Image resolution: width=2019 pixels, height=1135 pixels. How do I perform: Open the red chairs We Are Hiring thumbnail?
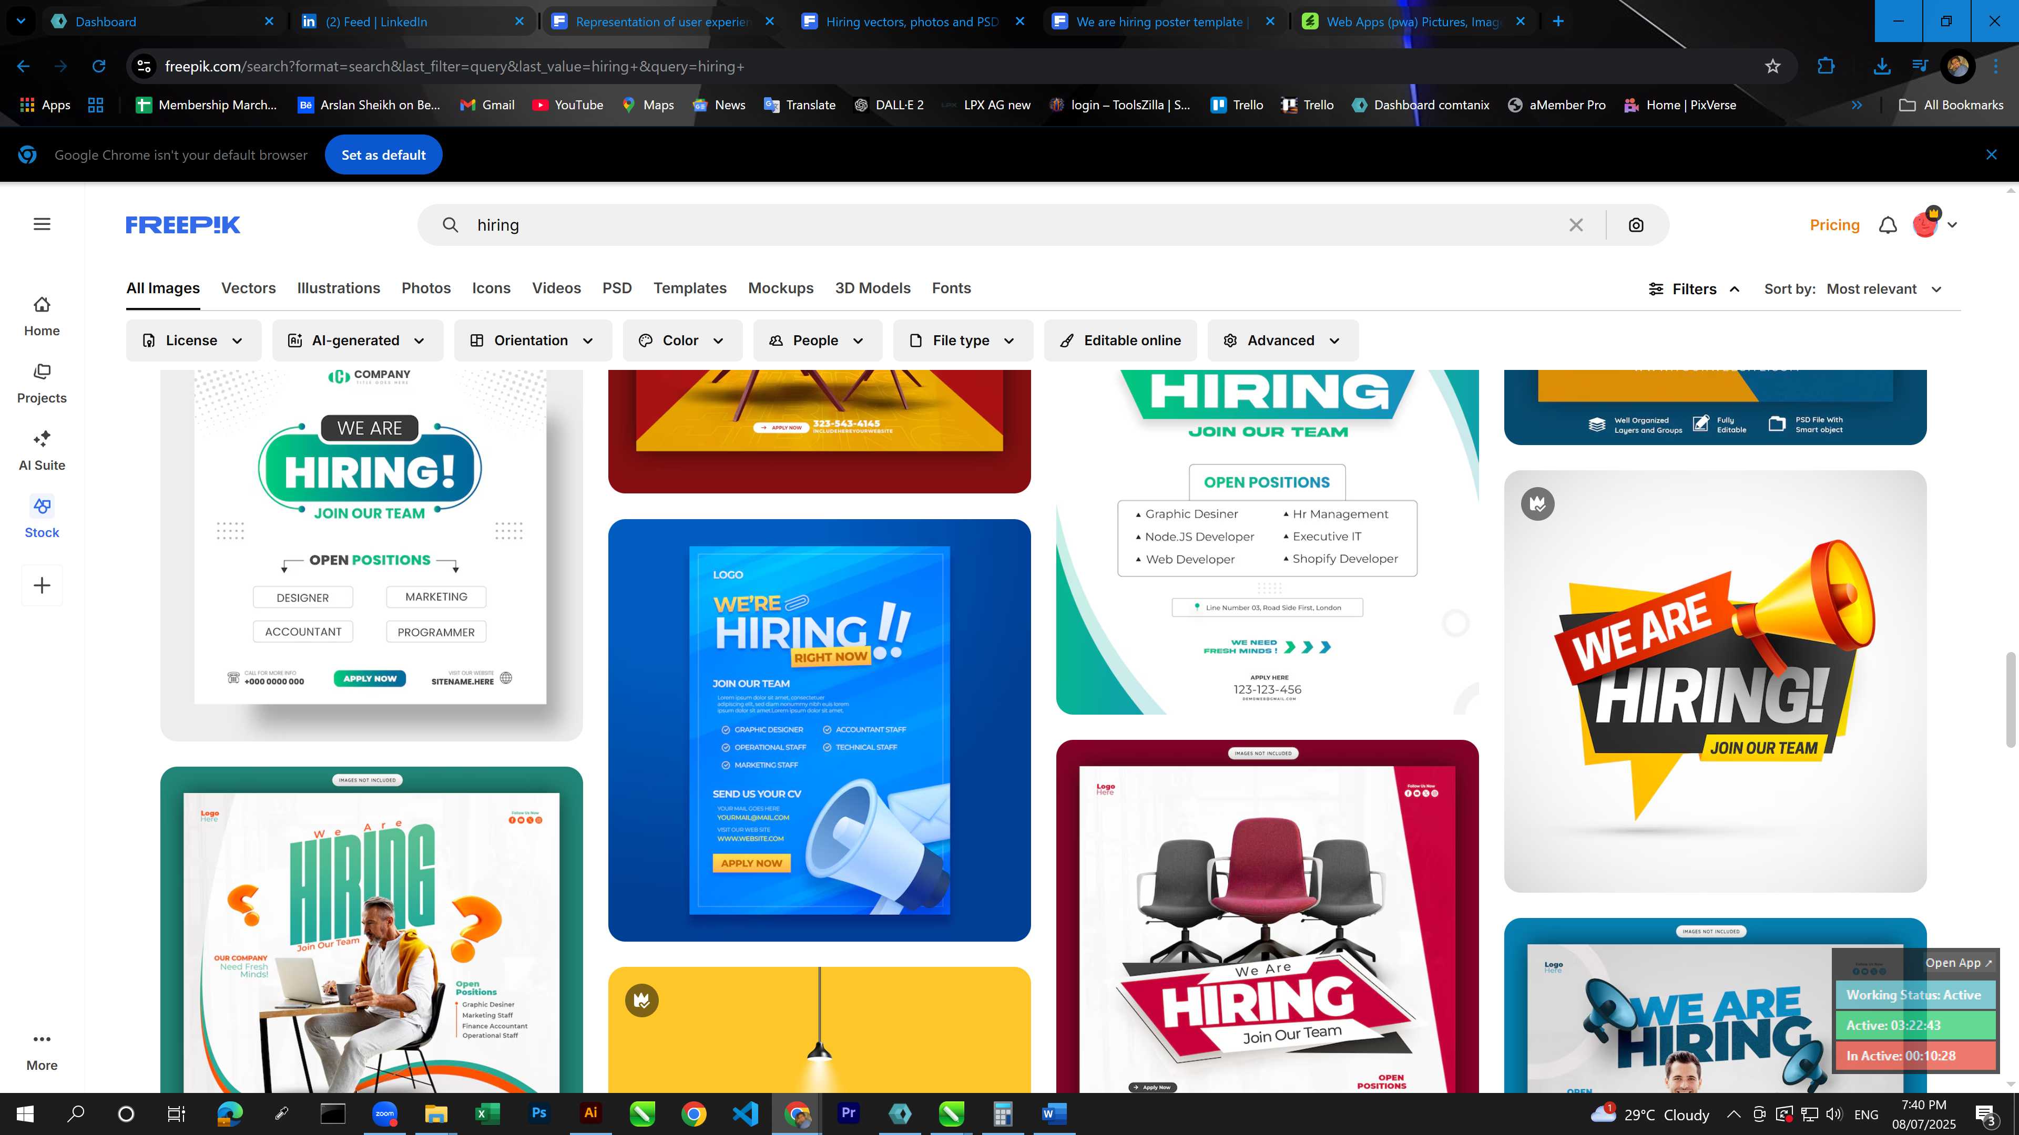tap(1267, 916)
